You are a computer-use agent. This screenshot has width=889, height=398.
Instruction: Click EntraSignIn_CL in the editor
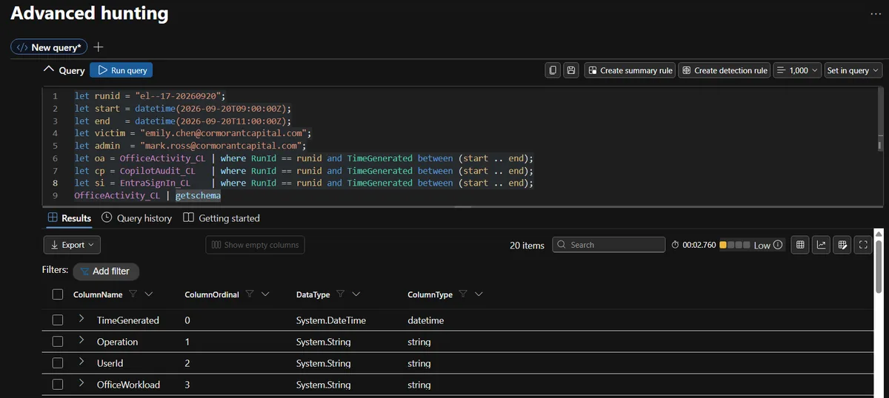(155, 183)
